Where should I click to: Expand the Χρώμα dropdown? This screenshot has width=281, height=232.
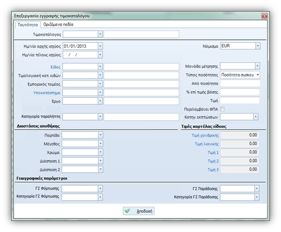click(x=100, y=152)
